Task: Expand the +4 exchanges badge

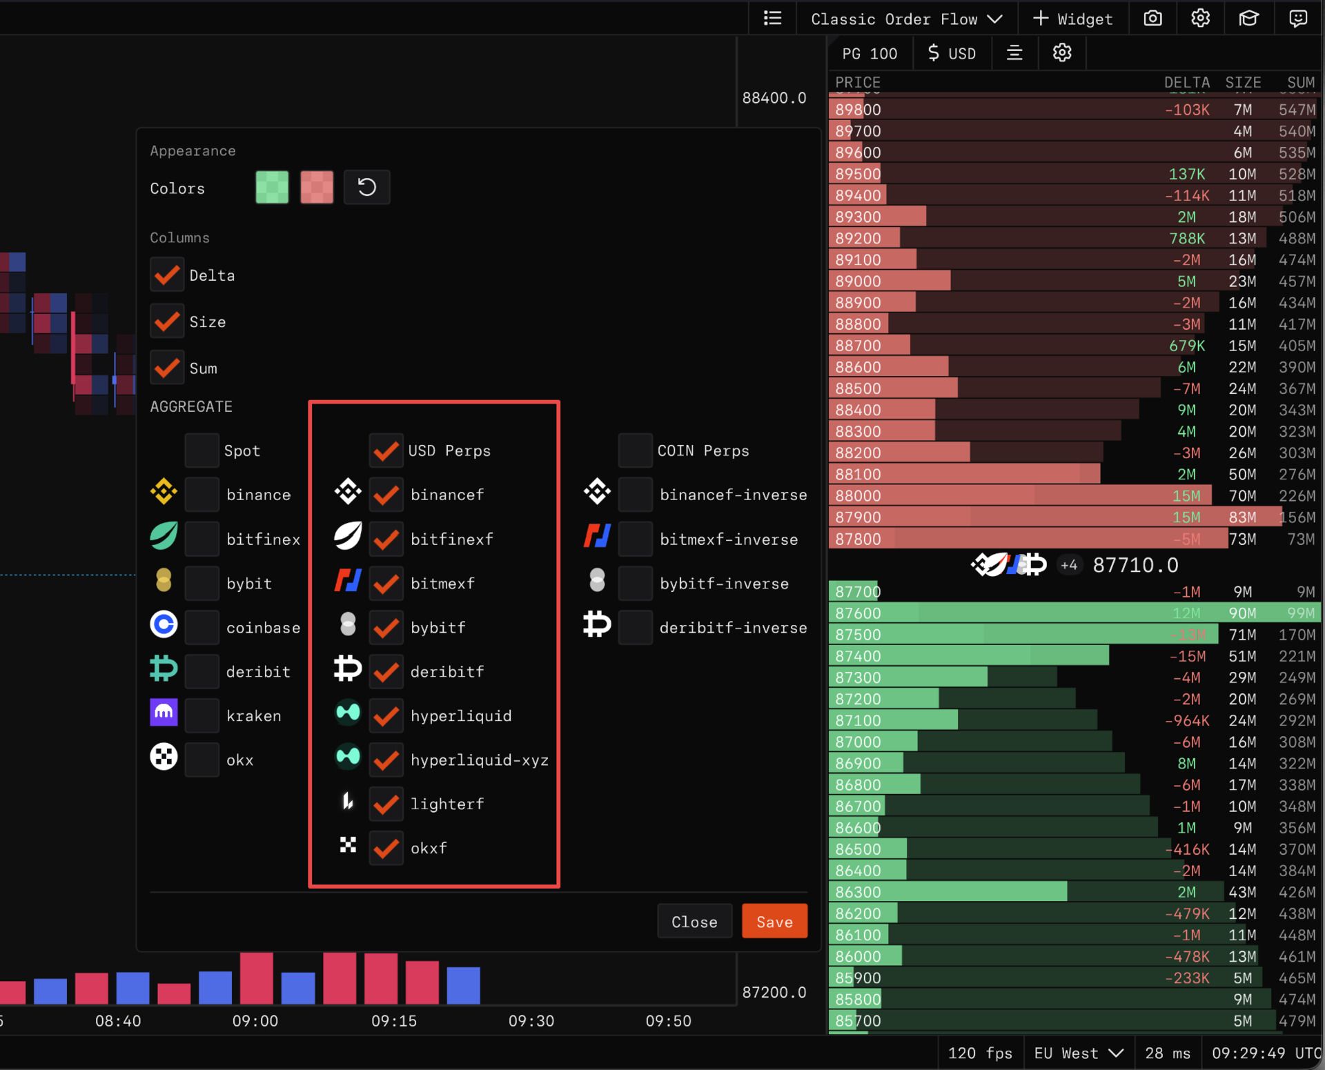Action: point(1068,566)
